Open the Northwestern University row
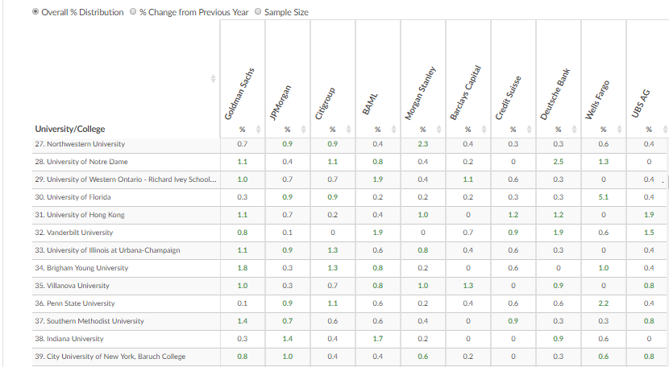The height and width of the screenshot is (367, 669). [80, 144]
